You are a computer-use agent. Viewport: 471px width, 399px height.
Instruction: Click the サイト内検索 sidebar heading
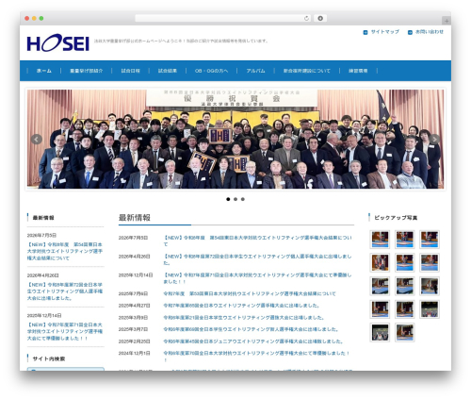click(x=49, y=358)
